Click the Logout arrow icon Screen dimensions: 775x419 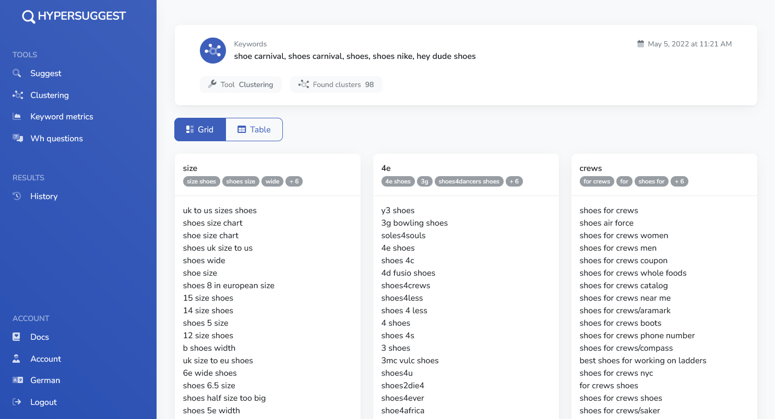point(17,402)
